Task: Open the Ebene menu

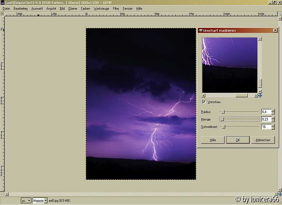Action: click(73, 8)
